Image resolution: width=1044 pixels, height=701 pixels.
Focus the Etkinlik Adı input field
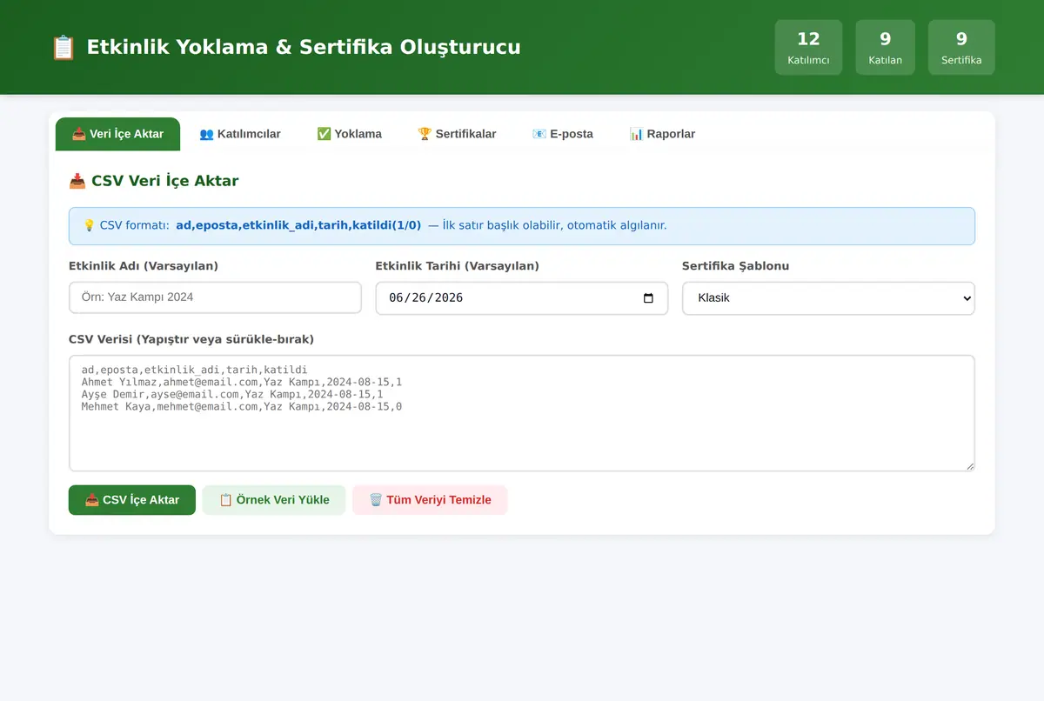pyautogui.click(x=215, y=297)
